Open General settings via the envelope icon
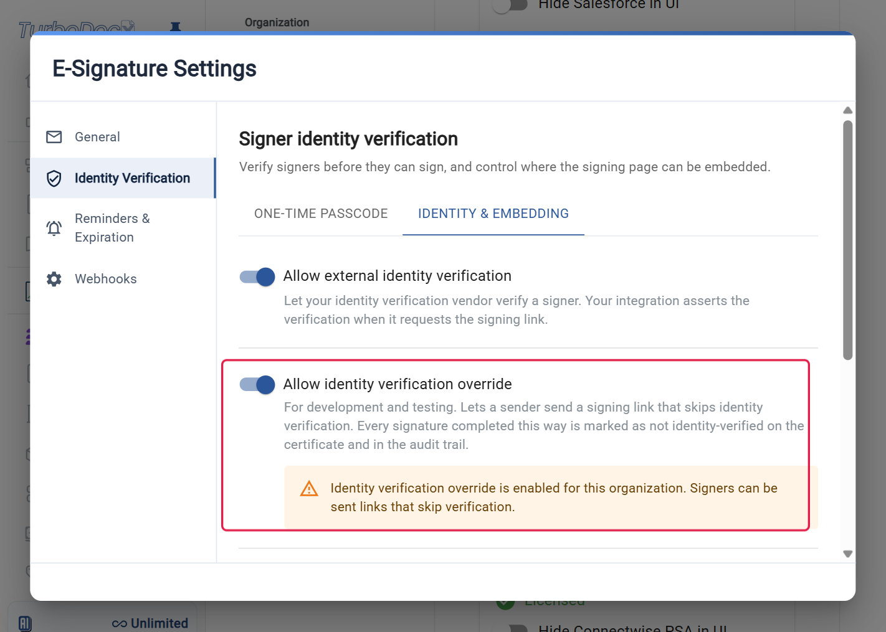This screenshot has height=632, width=886. pyautogui.click(x=54, y=137)
